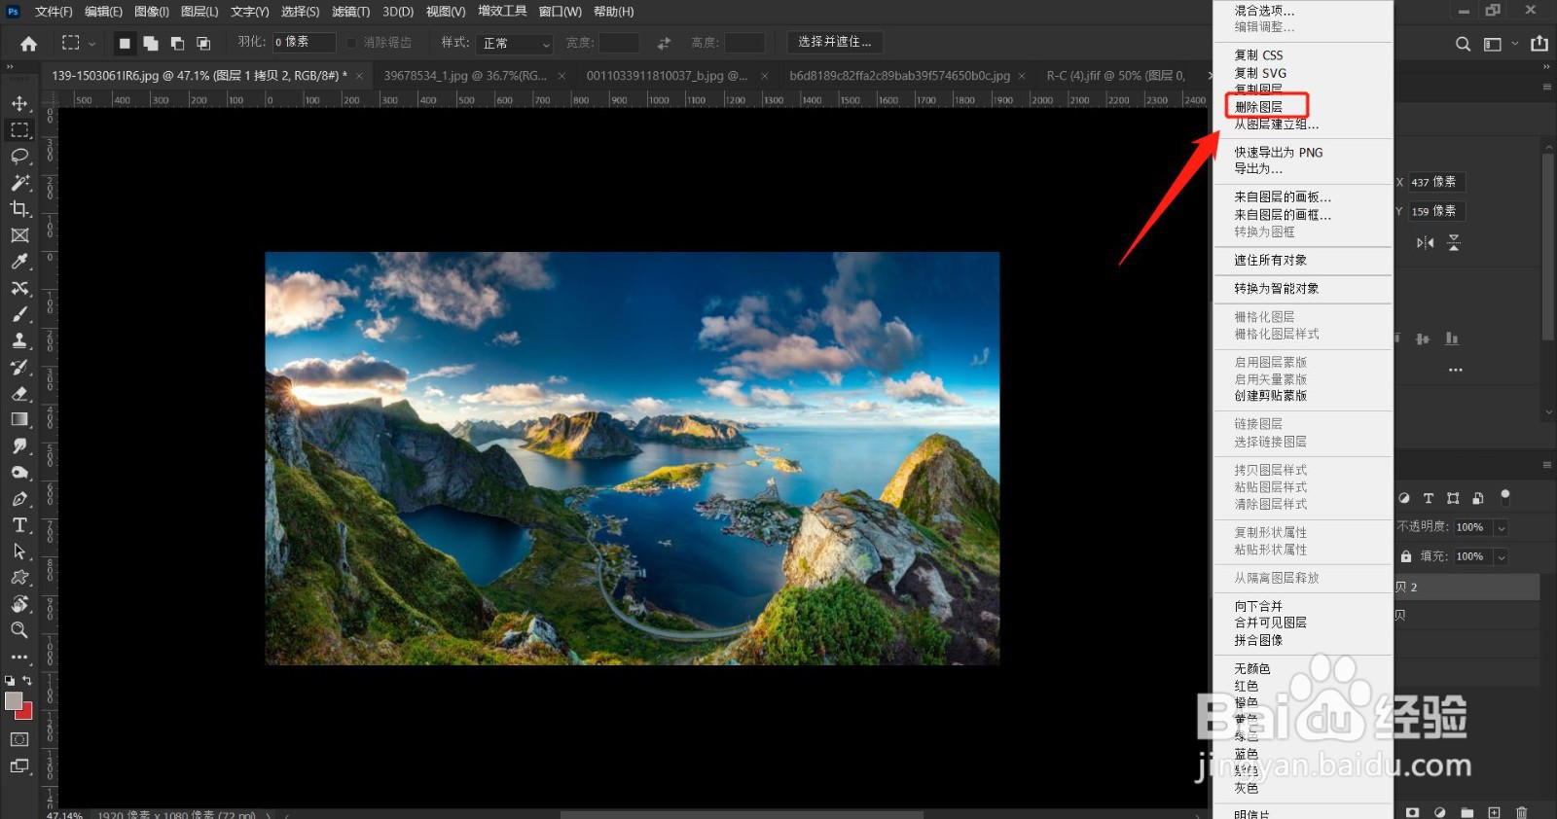
Task: Open Layers panel flyout menu
Action: click(1547, 465)
